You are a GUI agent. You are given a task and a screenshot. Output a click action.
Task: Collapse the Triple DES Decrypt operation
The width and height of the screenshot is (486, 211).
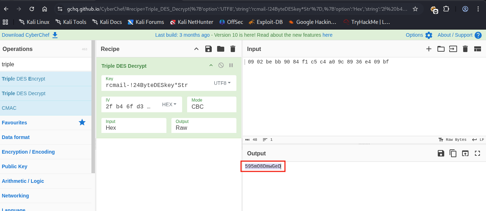pos(211,65)
